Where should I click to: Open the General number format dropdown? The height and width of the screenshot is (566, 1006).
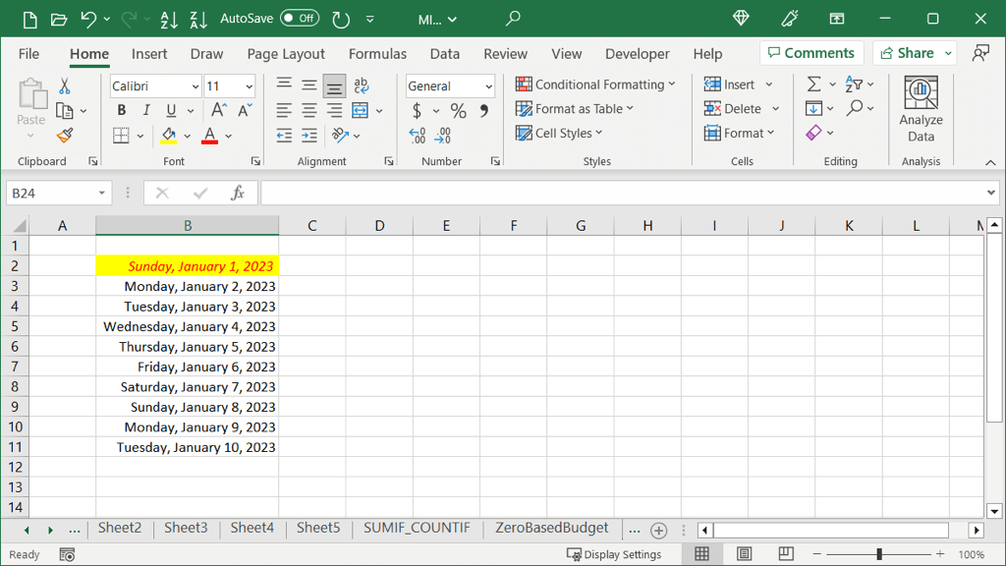point(488,86)
